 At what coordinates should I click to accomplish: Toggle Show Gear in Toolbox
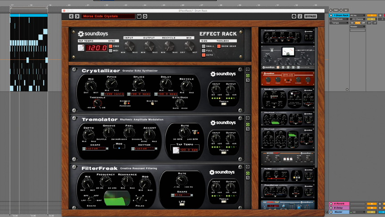218,46
